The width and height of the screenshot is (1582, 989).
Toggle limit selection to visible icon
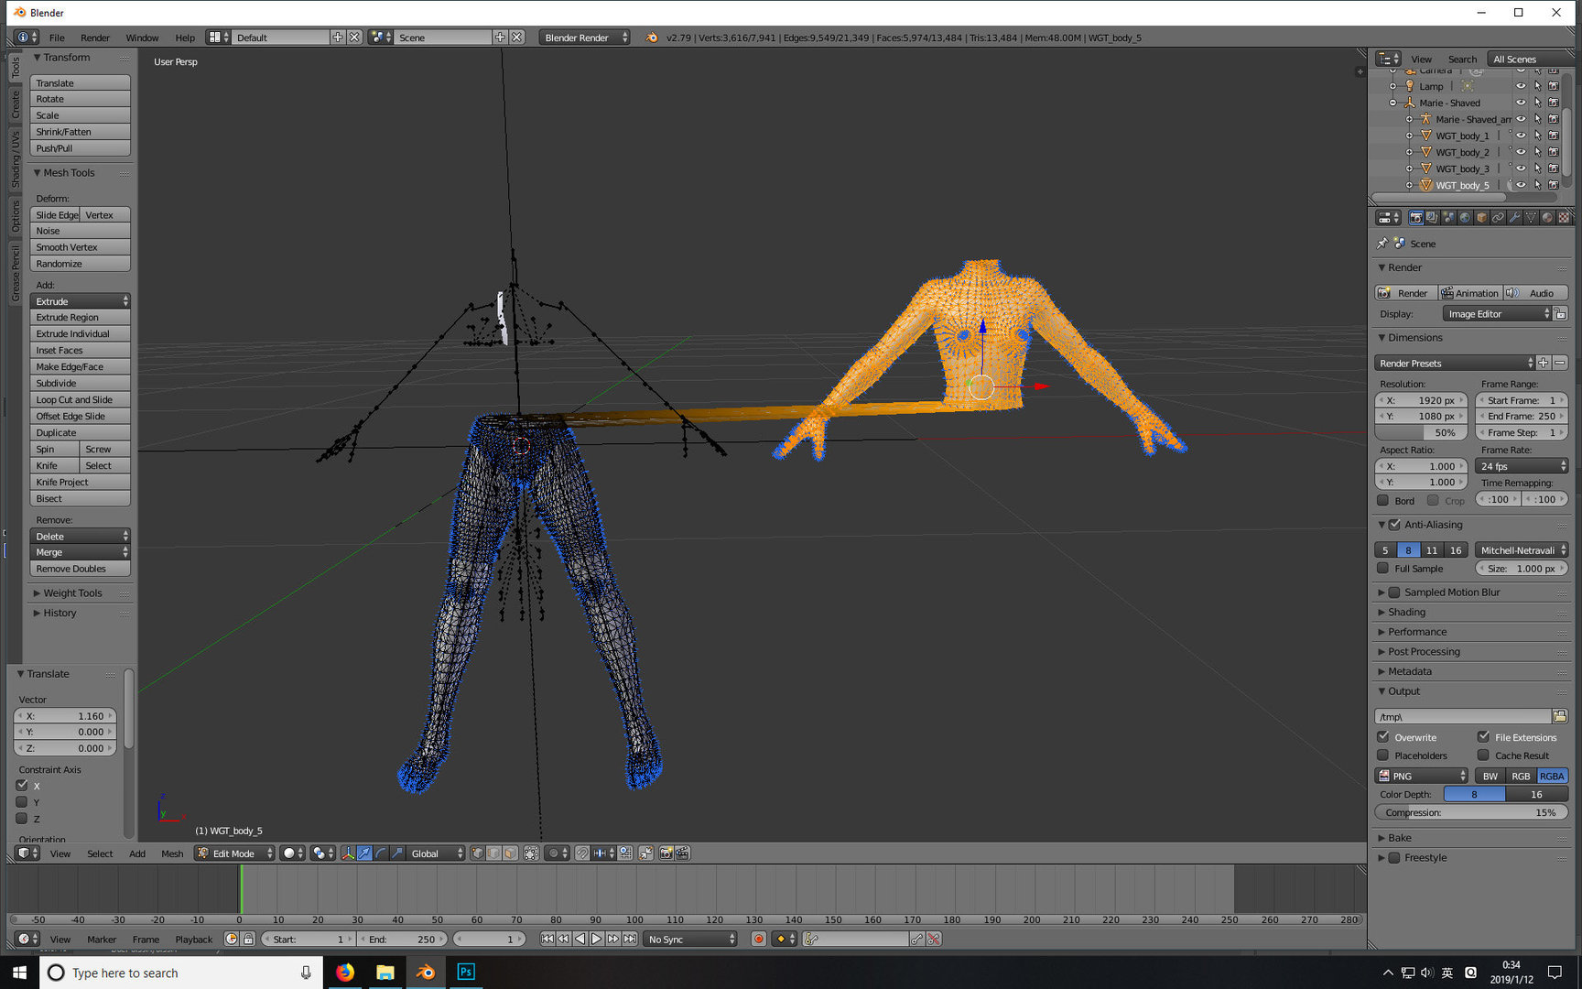tap(531, 853)
